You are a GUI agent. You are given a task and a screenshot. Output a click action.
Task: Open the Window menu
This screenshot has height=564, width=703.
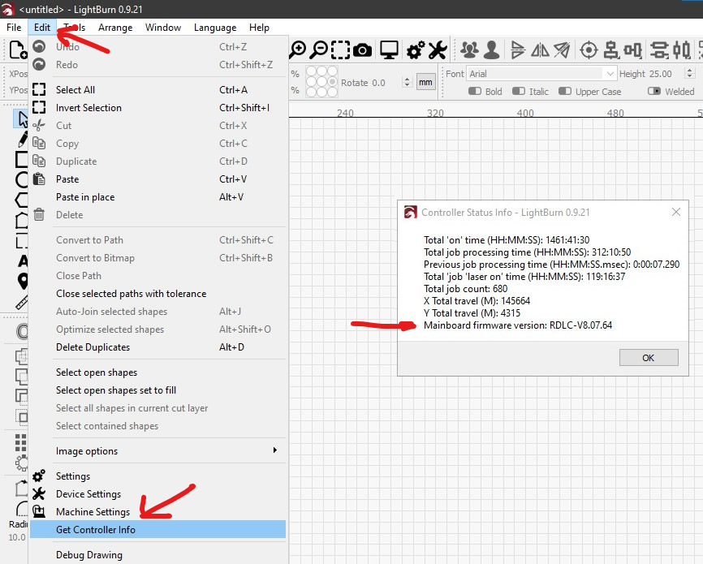[x=163, y=28]
